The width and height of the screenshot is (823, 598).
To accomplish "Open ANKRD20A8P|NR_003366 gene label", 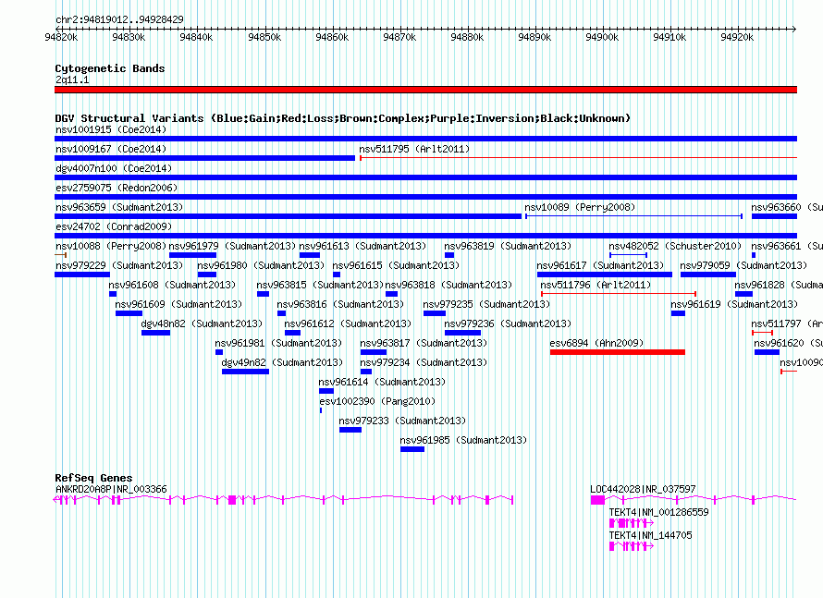I will click(111, 489).
